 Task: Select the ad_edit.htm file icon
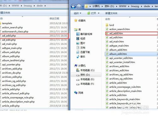[107, 37]
